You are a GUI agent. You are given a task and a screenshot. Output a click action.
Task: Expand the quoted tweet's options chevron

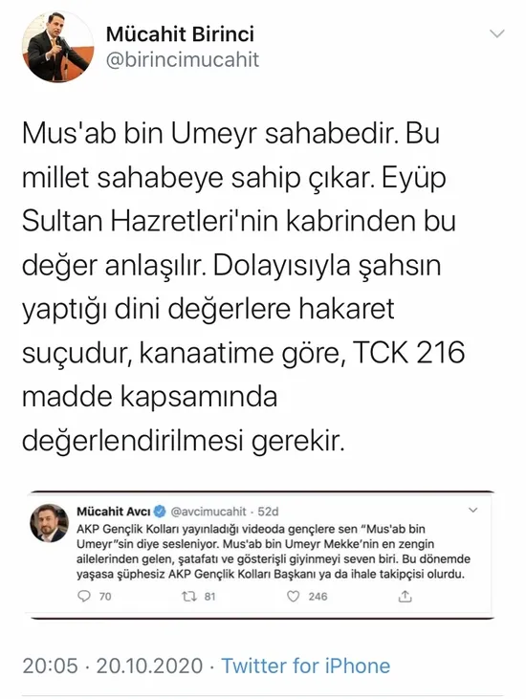pyautogui.click(x=473, y=510)
